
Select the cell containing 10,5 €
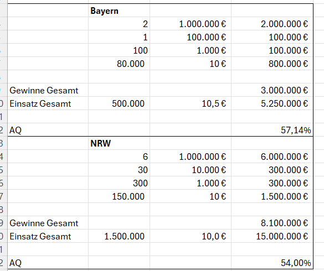(191, 103)
